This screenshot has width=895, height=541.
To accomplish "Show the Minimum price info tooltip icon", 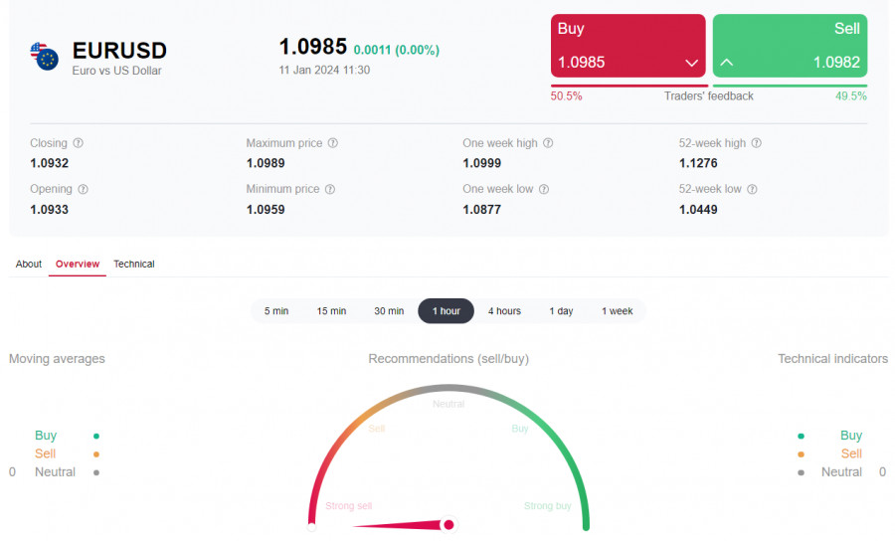I will tap(330, 189).
